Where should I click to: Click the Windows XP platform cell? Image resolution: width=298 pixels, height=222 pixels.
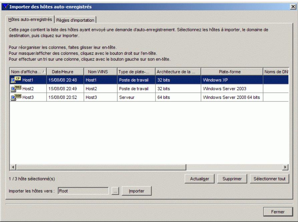pyautogui.click(x=232, y=80)
